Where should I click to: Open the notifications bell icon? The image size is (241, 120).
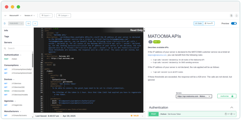point(237,15)
